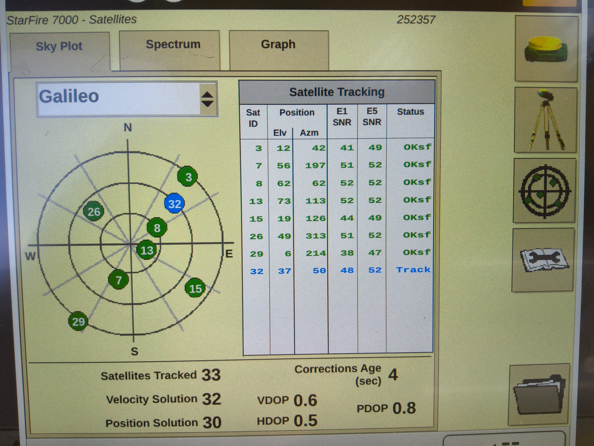594x446 pixels.
Task: Click elevation value 73 for satellite 13
Action: tap(284, 201)
